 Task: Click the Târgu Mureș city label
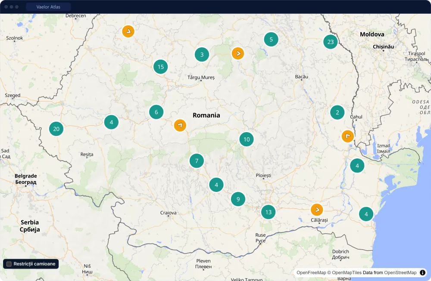[201, 77]
